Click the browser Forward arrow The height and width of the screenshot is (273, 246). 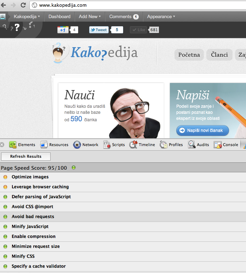tap(13, 5)
